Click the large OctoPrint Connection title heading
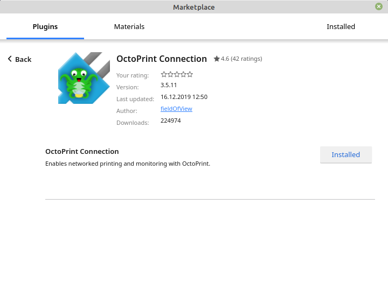 click(x=162, y=59)
